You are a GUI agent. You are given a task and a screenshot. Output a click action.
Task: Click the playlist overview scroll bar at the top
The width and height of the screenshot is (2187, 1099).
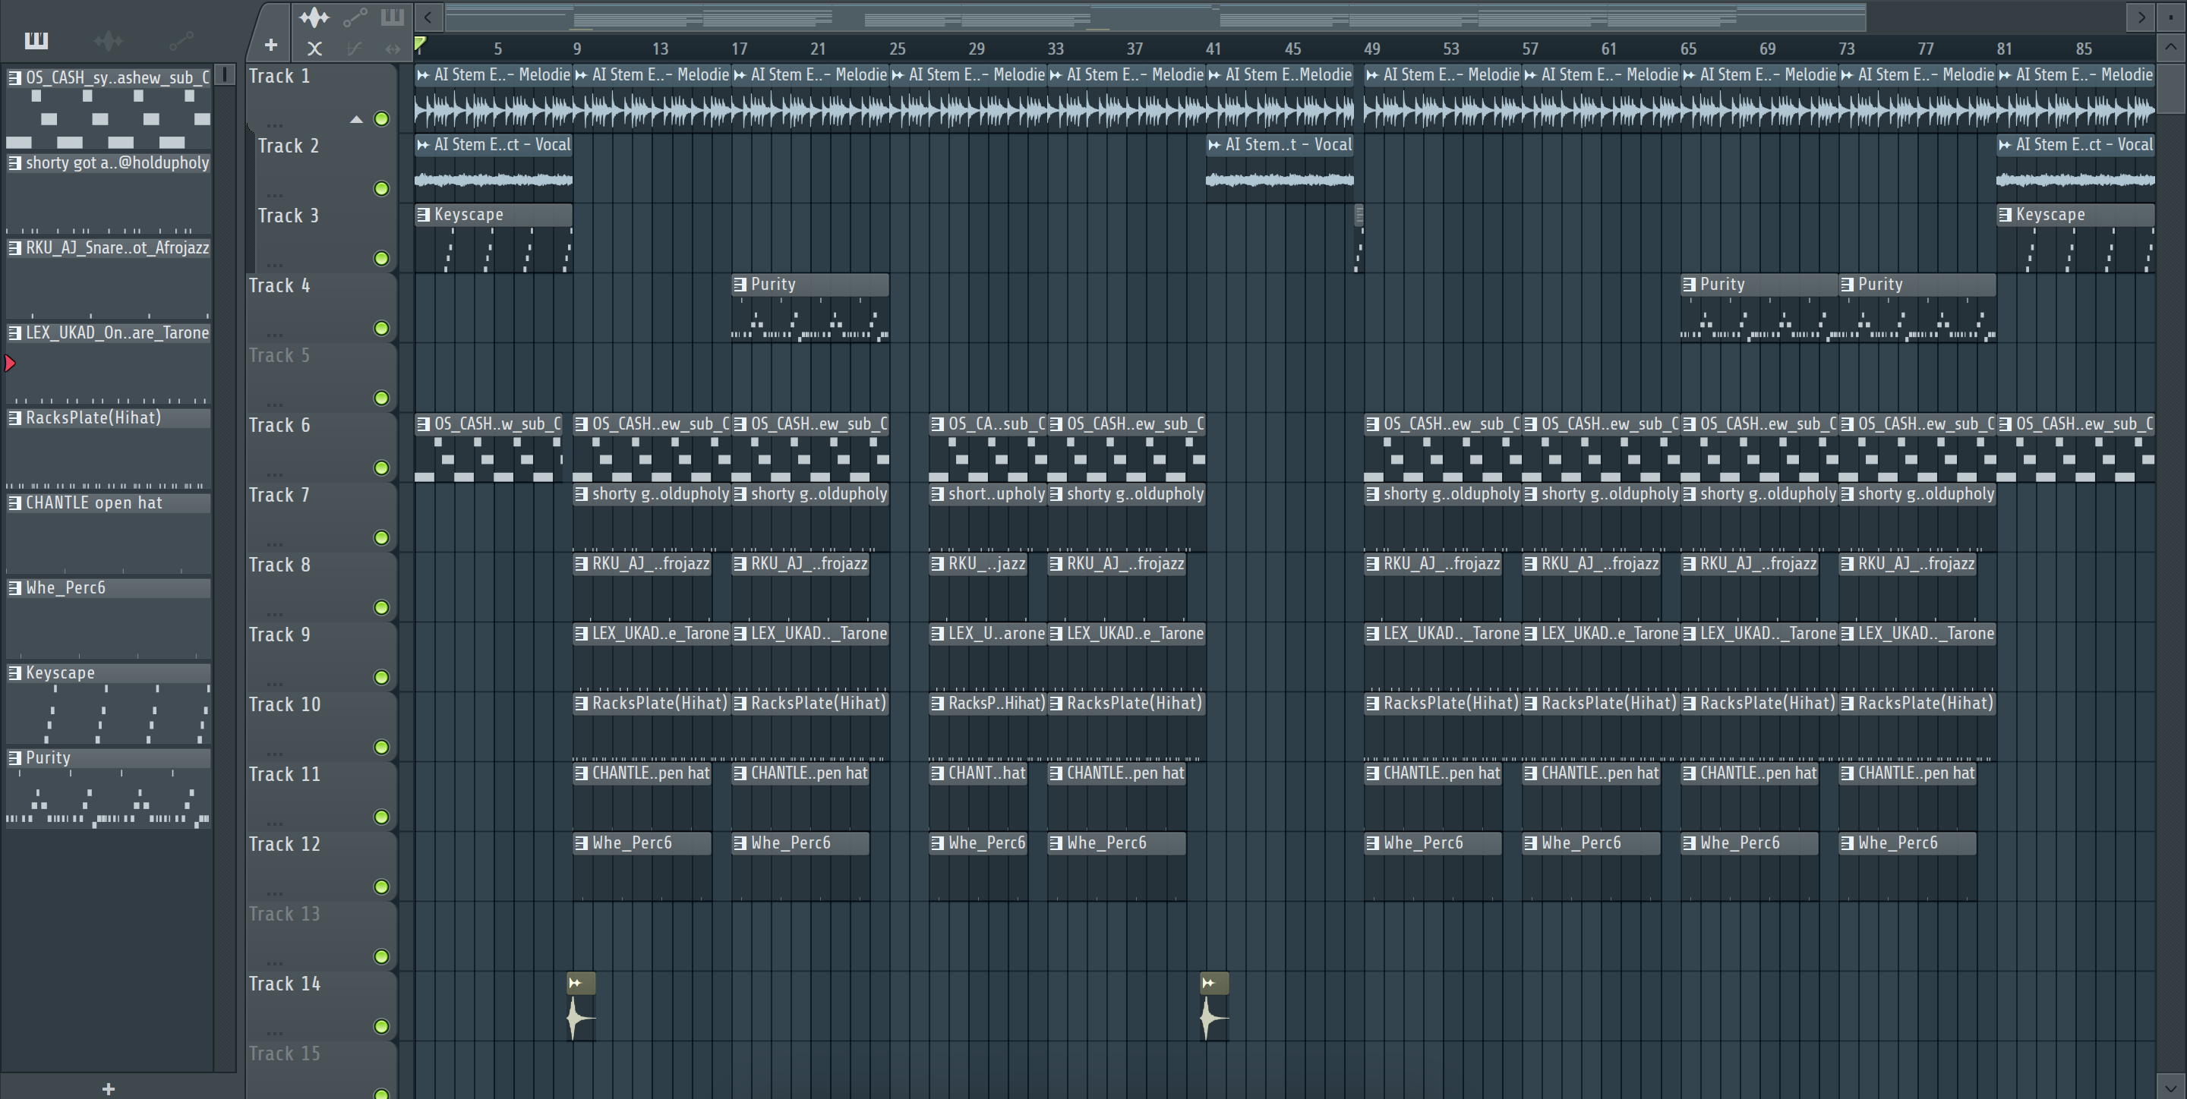click(1154, 16)
